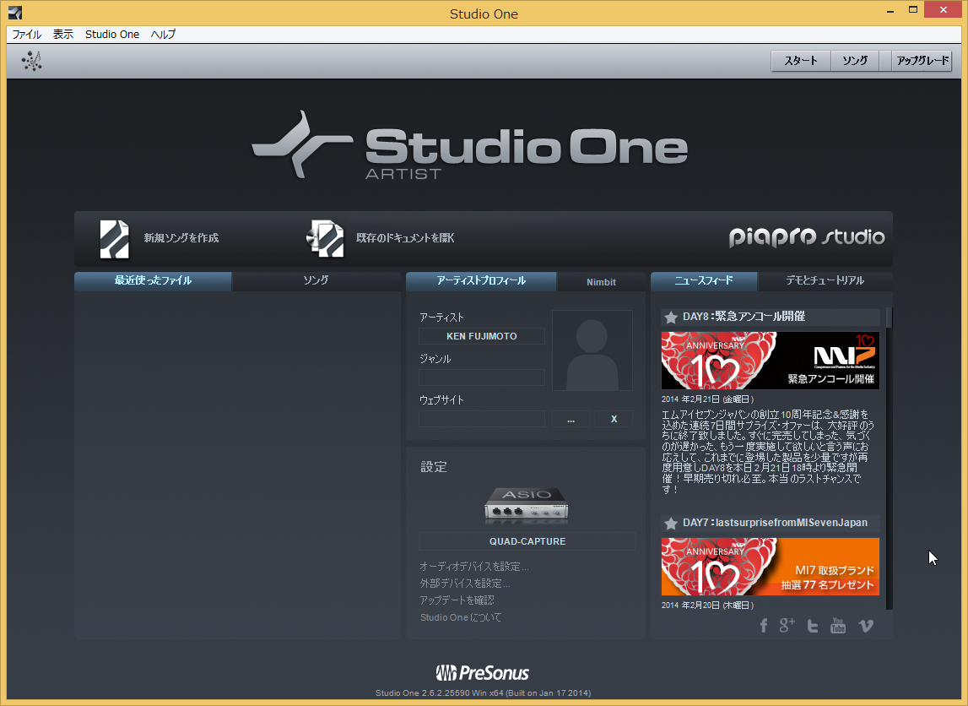Click the 既存のドキュメントを開く label
The image size is (968, 706).
pyautogui.click(x=405, y=238)
